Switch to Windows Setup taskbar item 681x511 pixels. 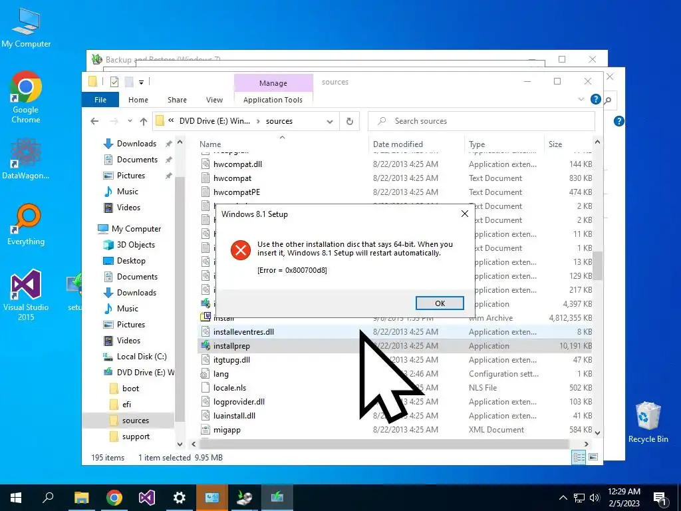coord(277,498)
